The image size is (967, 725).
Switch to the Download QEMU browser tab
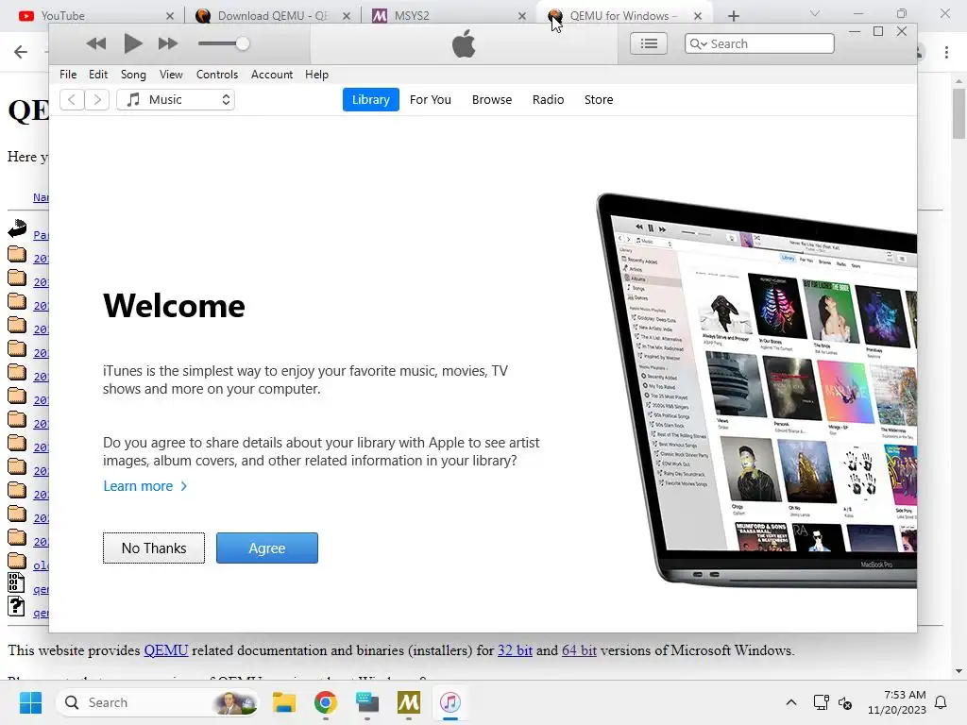click(x=273, y=15)
